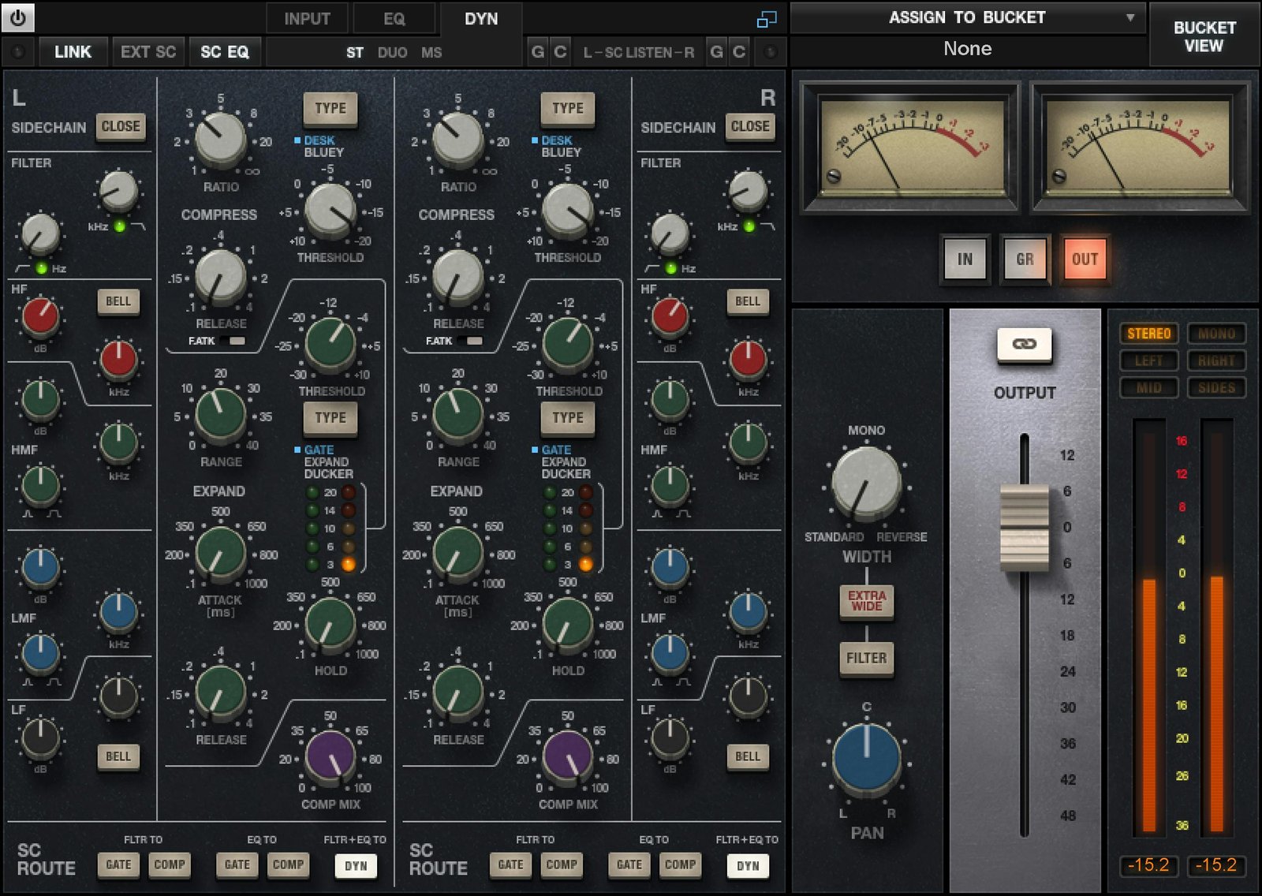
Task: Toggle the LINK button
Action: (x=73, y=52)
